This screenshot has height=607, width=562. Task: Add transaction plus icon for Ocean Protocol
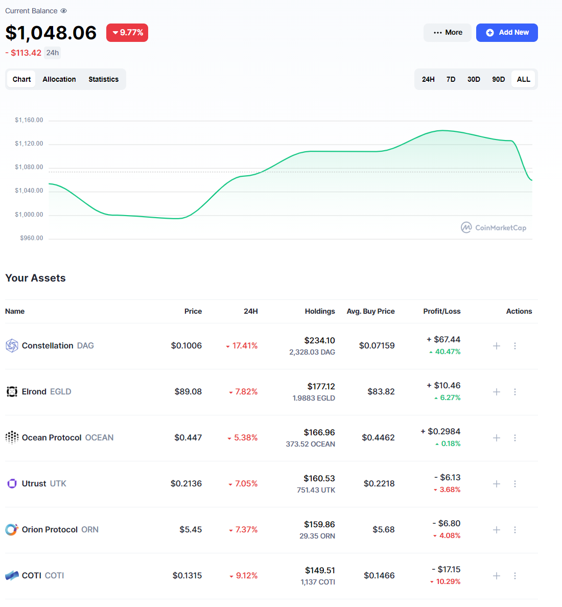[497, 438]
